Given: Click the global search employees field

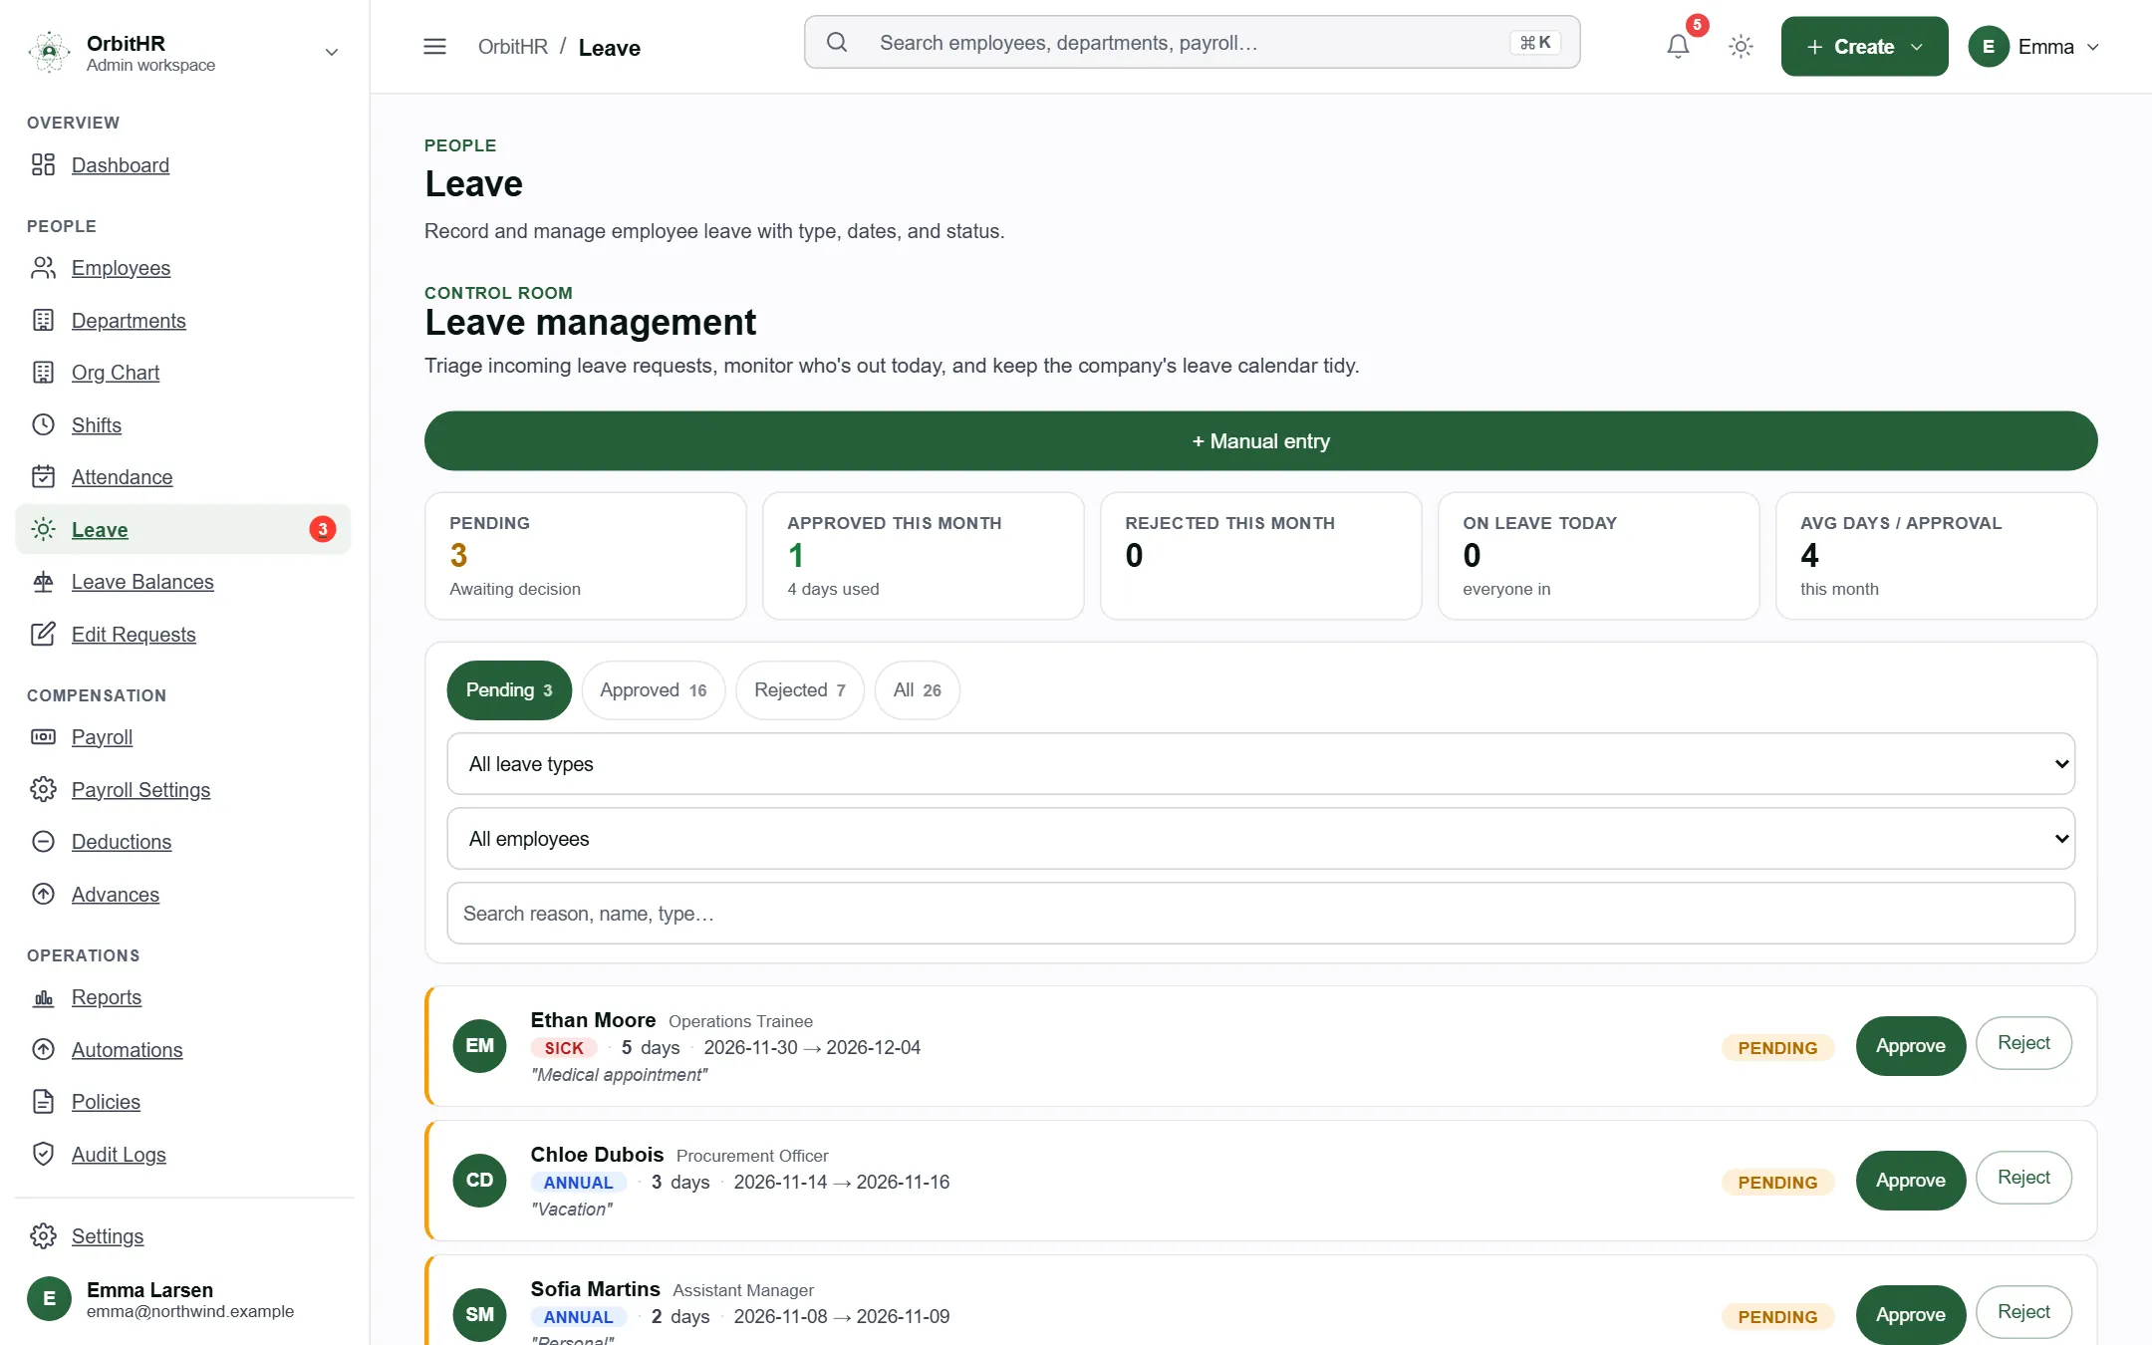Looking at the screenshot, I should pyautogui.click(x=1192, y=42).
